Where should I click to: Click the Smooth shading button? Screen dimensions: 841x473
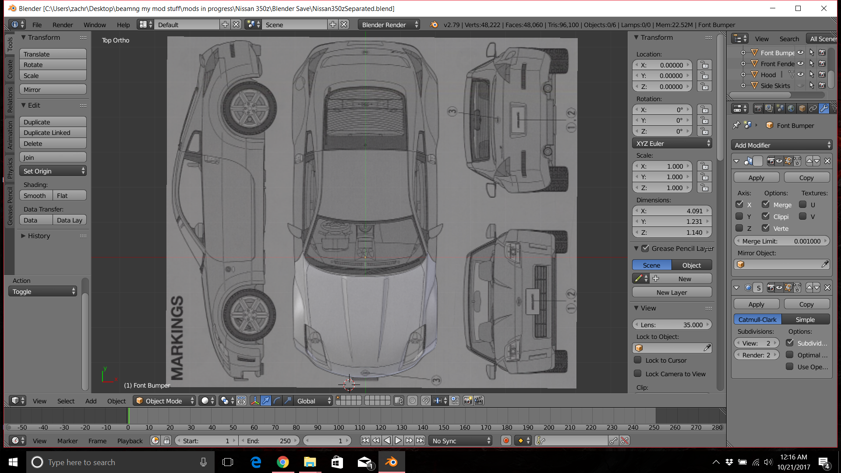[36, 195]
